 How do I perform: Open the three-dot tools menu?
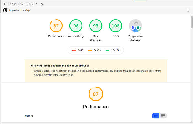(188, 10)
